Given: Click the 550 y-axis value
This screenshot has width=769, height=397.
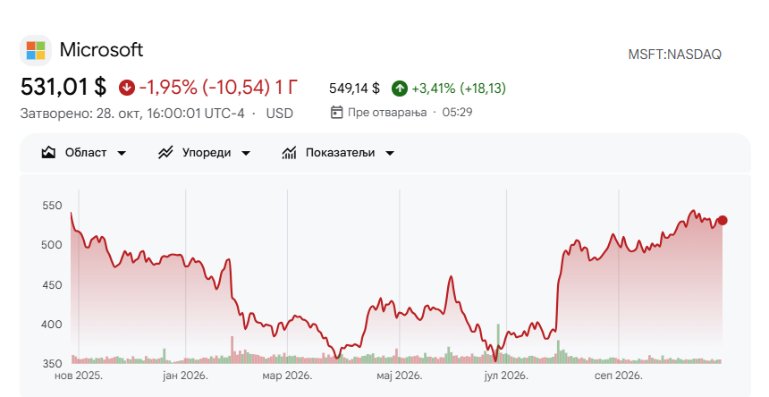Looking at the screenshot, I should pos(53,206).
